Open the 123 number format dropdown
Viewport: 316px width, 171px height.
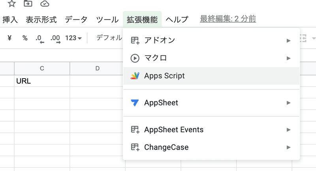pyautogui.click(x=73, y=38)
